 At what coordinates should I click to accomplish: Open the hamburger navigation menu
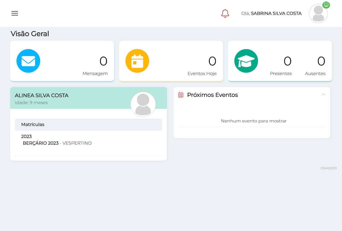(15, 13)
